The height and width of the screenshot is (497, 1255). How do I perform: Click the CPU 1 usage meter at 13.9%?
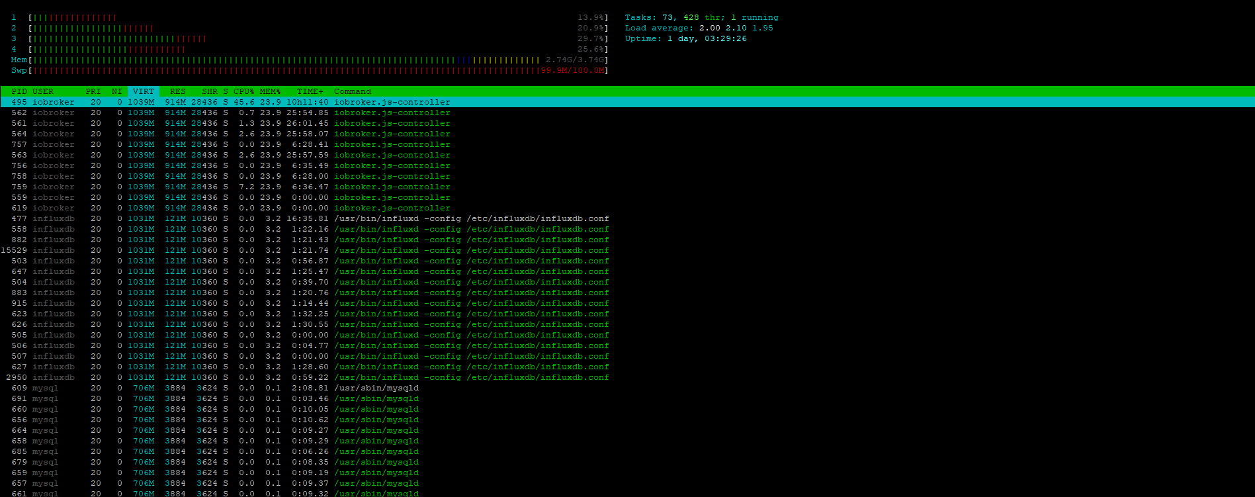[310, 17]
